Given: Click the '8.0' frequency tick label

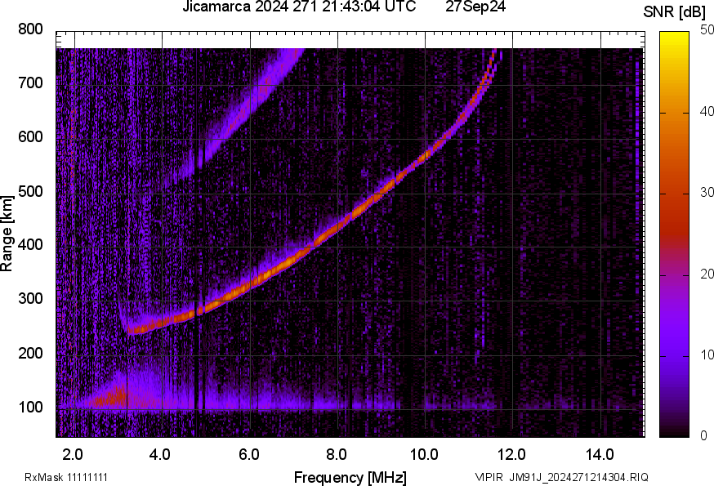Looking at the screenshot, I should 337,453.
